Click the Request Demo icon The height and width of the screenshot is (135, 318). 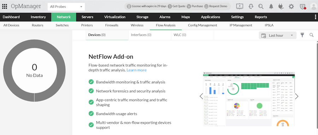(206, 6)
